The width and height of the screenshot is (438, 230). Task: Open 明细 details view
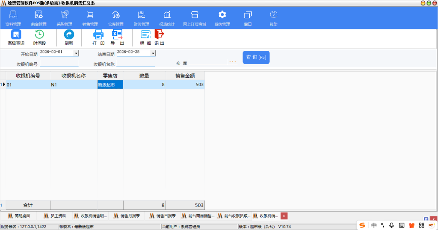click(145, 38)
